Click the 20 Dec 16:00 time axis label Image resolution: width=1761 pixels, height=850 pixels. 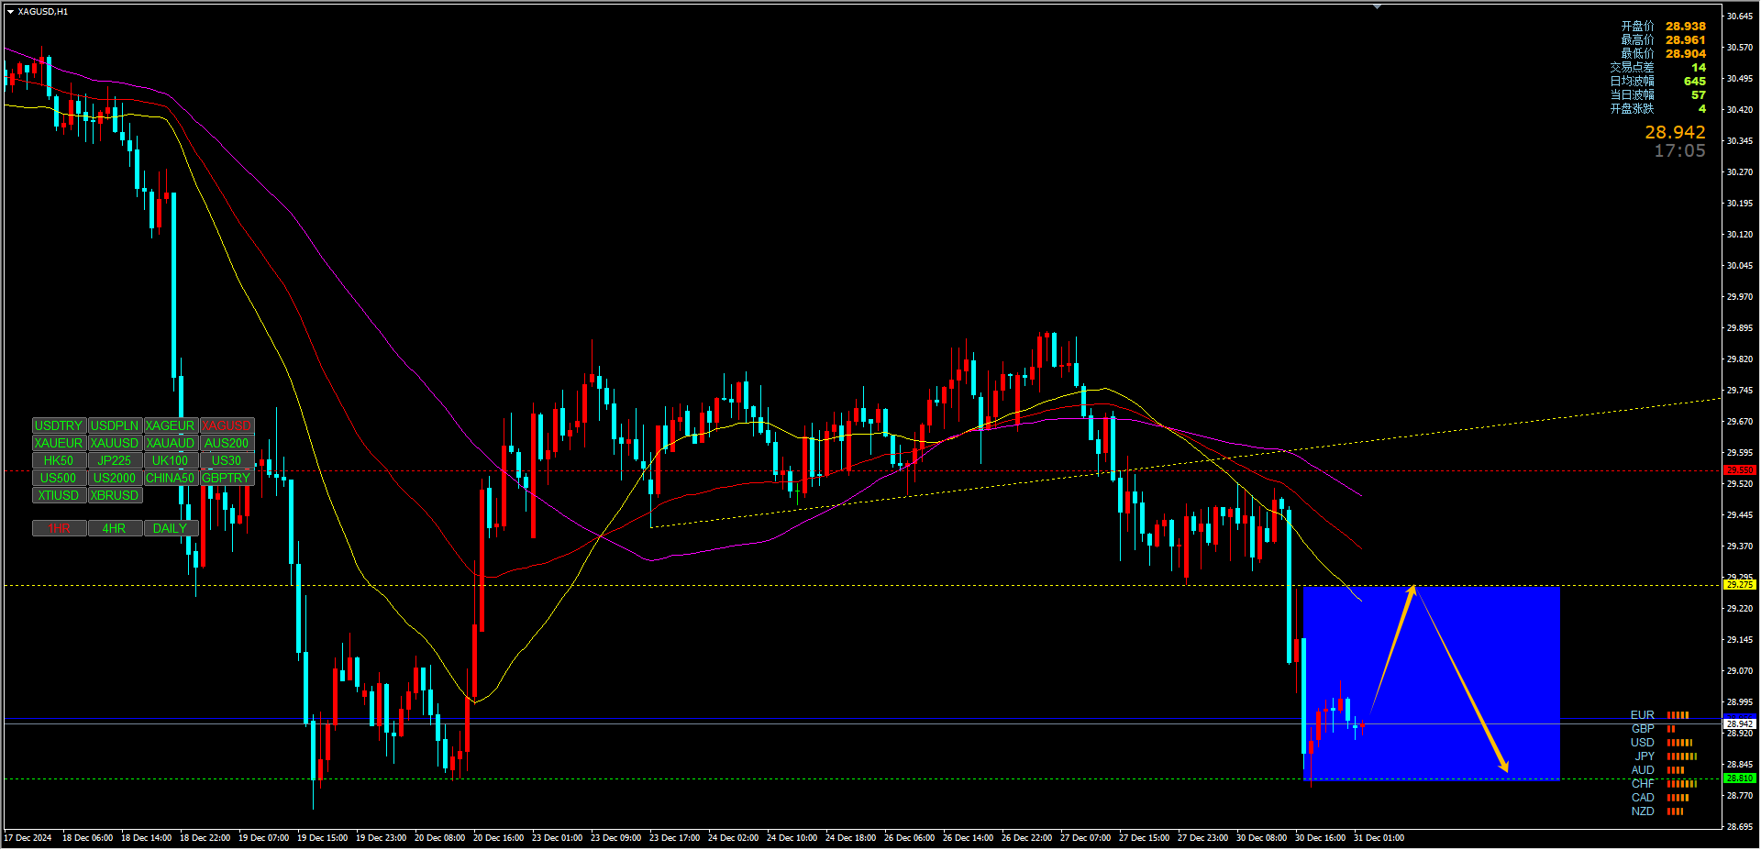click(498, 838)
